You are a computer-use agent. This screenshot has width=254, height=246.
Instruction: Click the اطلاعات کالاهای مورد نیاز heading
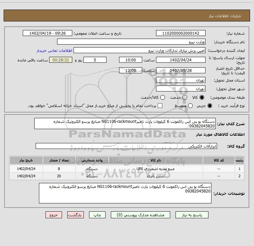pos(220,134)
